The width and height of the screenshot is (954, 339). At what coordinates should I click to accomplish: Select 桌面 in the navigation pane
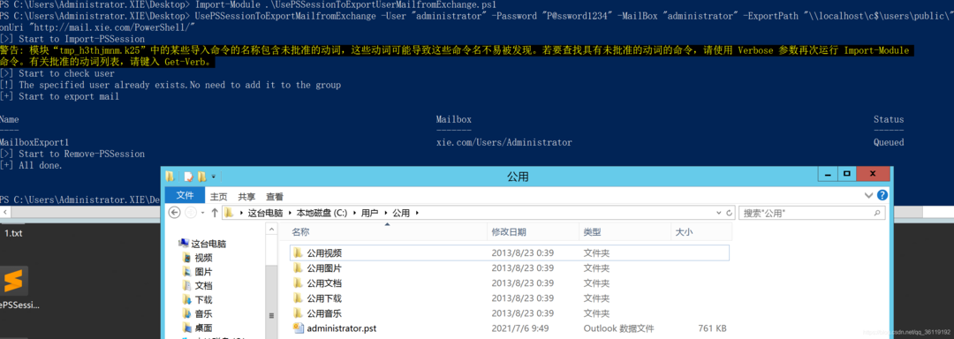(x=204, y=328)
